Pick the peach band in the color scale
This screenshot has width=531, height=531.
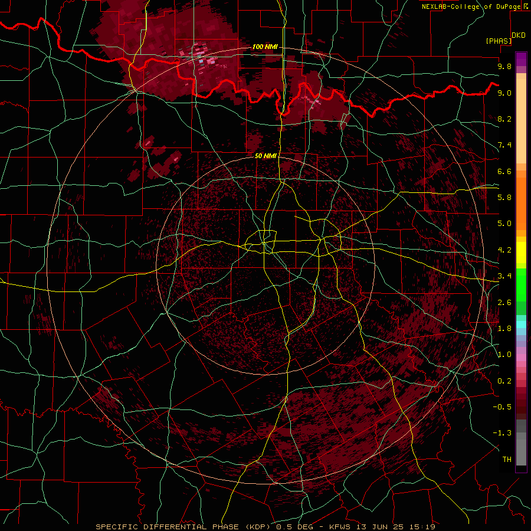click(x=521, y=121)
